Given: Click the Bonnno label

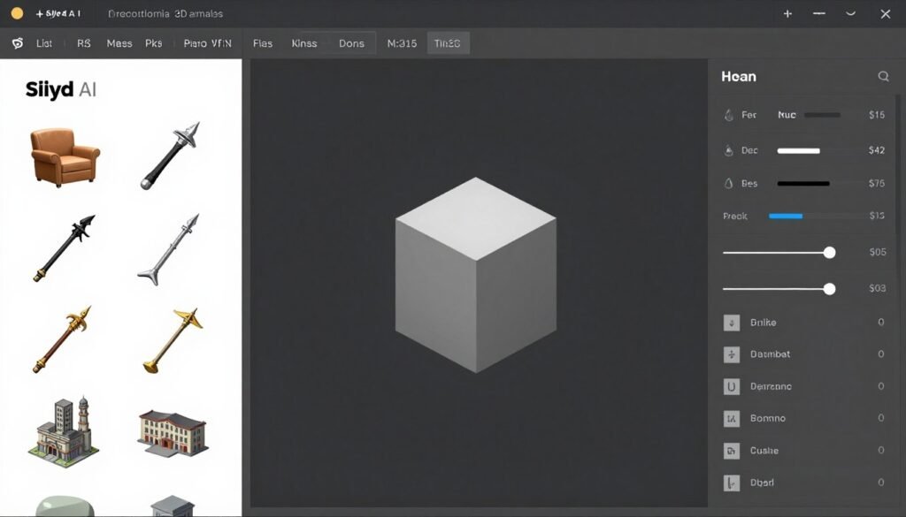Looking at the screenshot, I should coord(768,418).
